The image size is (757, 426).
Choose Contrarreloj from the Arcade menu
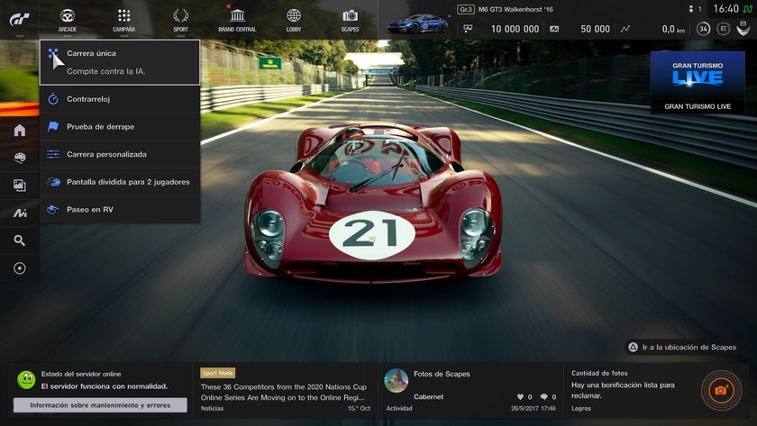tap(120, 99)
